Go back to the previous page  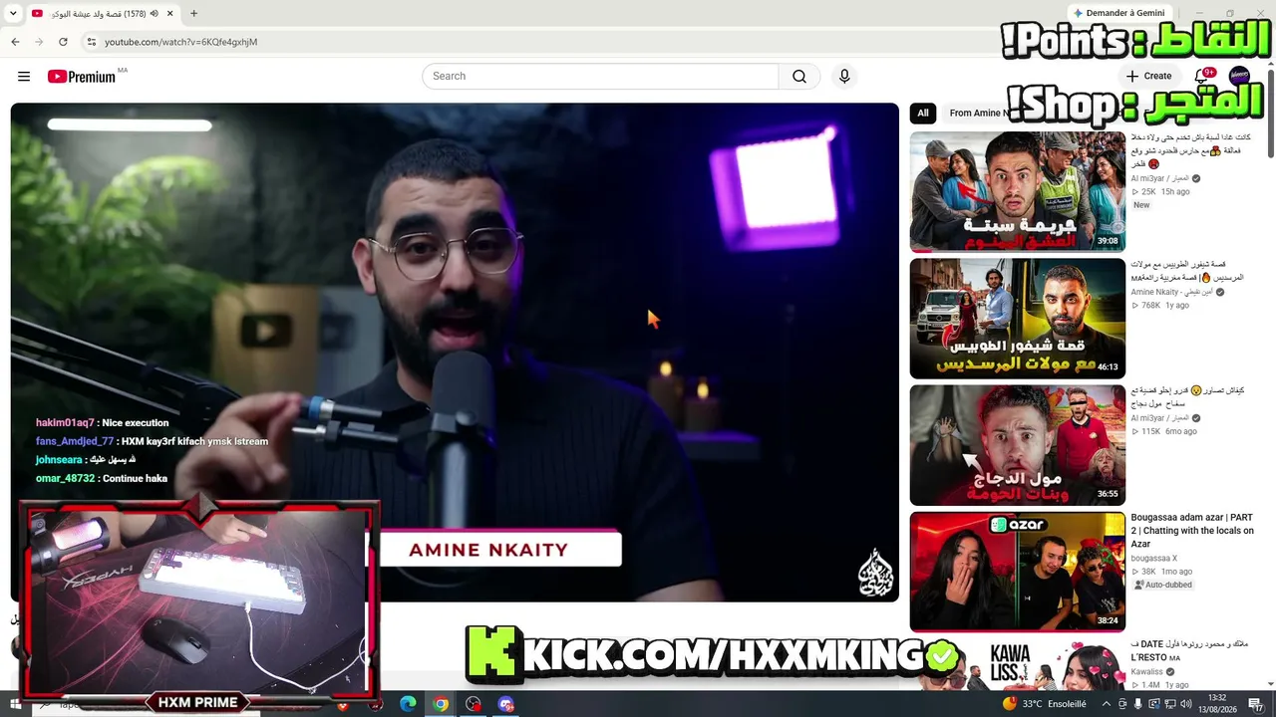point(15,42)
